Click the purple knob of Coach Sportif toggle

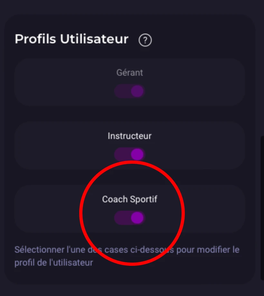137,218
